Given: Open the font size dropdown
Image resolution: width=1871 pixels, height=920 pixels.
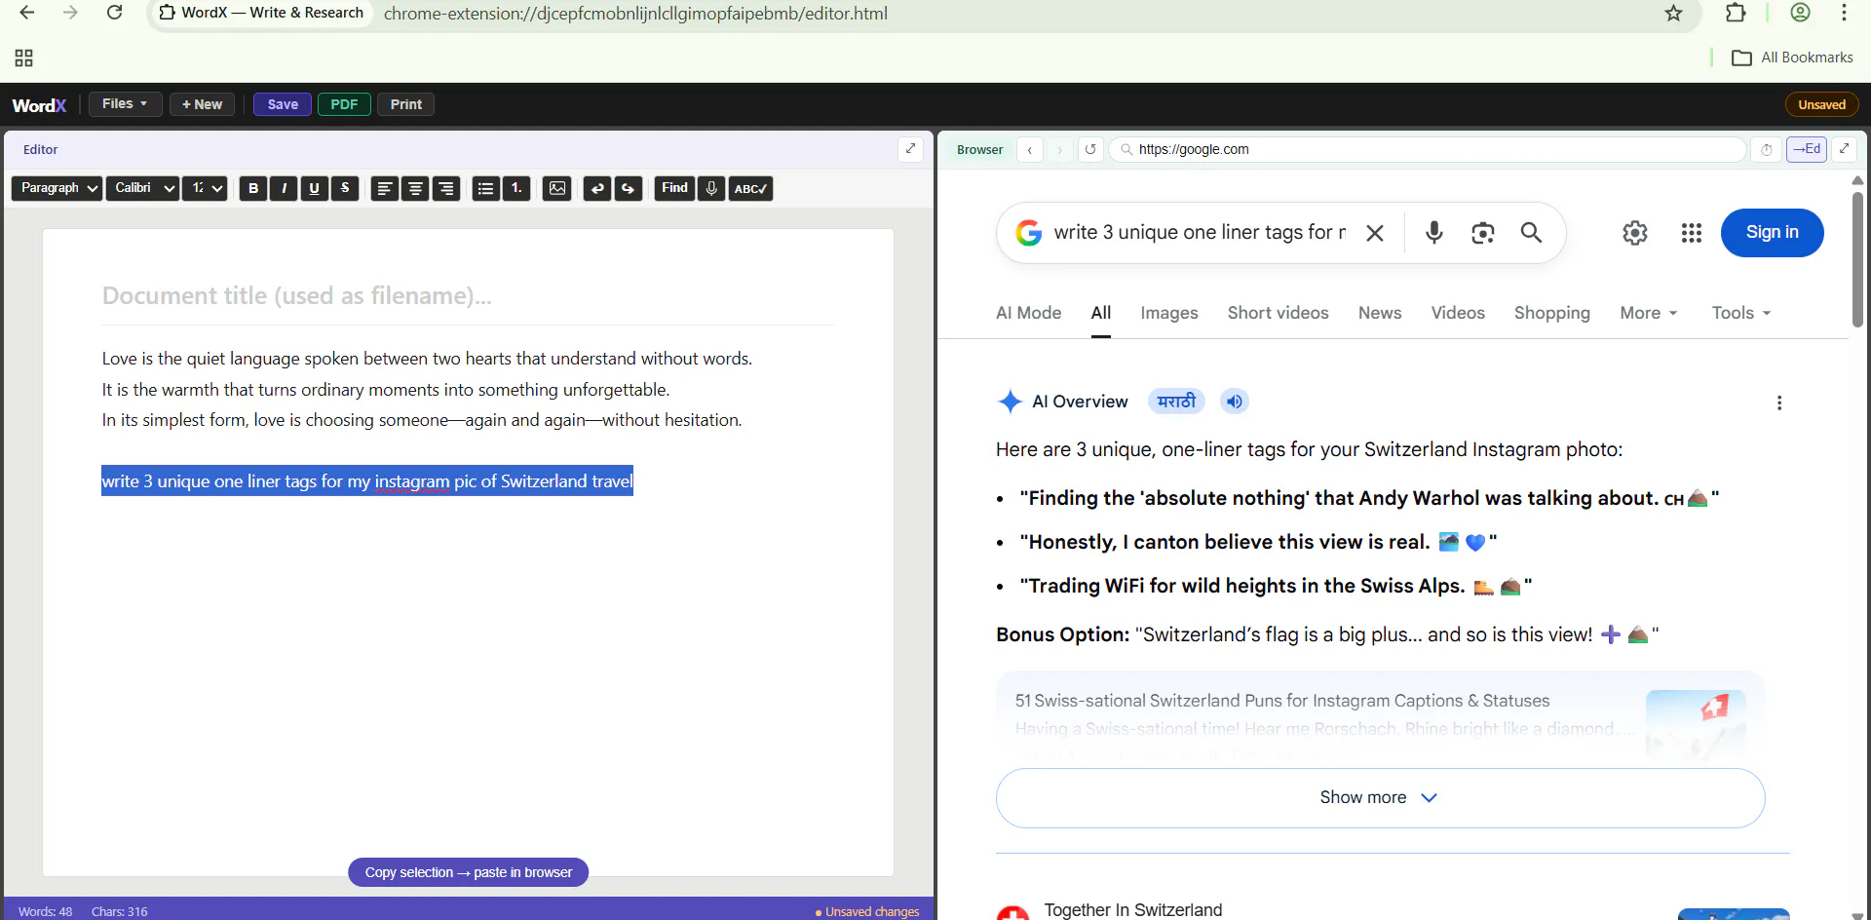Looking at the screenshot, I should 205,188.
